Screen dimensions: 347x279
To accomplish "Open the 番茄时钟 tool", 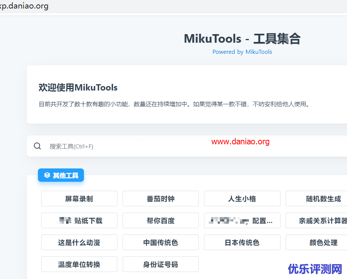I will (160, 198).
